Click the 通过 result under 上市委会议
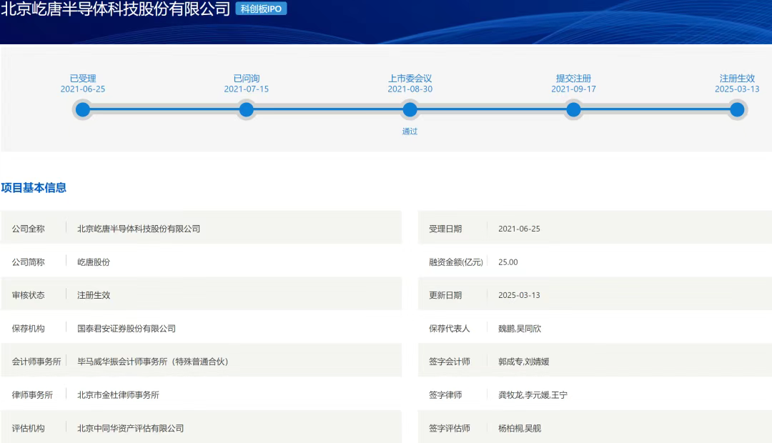Image resolution: width=772 pixels, height=443 pixels. (410, 131)
